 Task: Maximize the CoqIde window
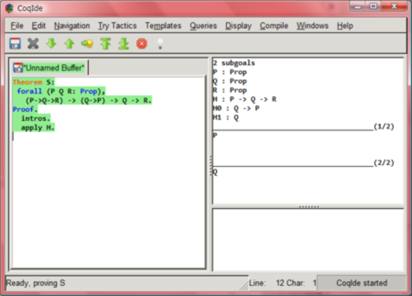click(374, 7)
